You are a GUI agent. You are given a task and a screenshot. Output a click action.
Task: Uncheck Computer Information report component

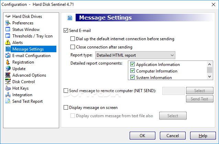(132, 71)
